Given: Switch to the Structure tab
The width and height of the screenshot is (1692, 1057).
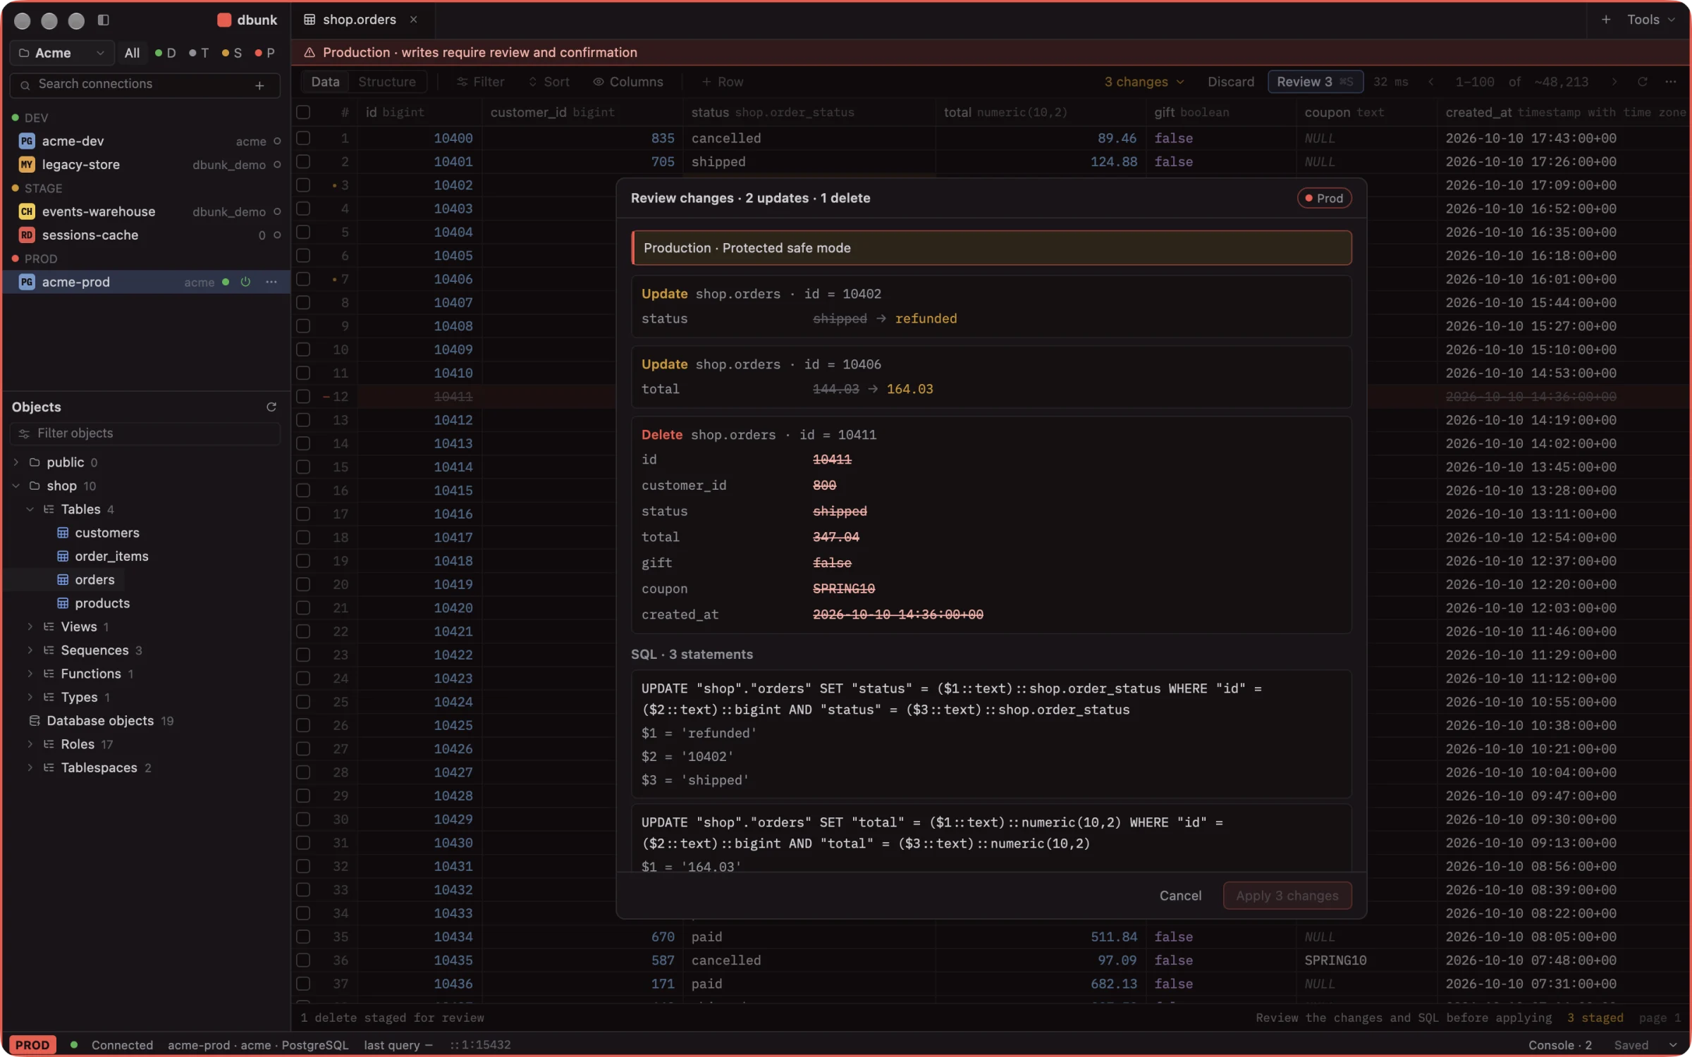Looking at the screenshot, I should tap(386, 82).
